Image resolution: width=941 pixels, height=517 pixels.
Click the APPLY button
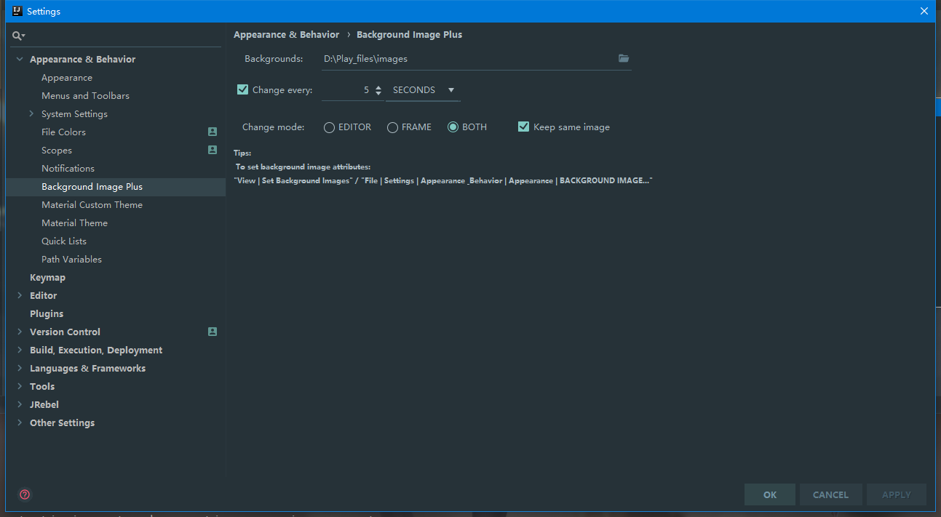pyautogui.click(x=896, y=494)
